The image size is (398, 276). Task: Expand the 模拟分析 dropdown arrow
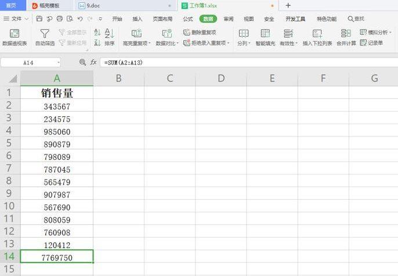pyautogui.click(x=390, y=33)
